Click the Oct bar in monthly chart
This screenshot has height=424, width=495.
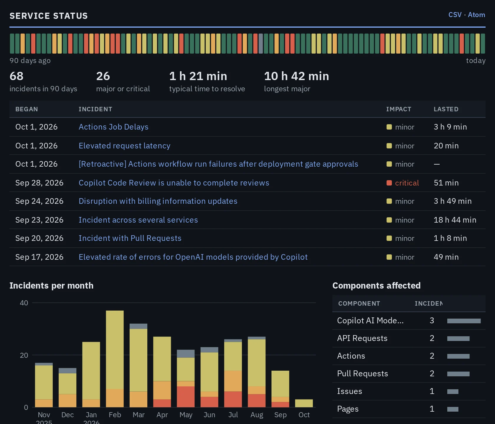pos(304,403)
